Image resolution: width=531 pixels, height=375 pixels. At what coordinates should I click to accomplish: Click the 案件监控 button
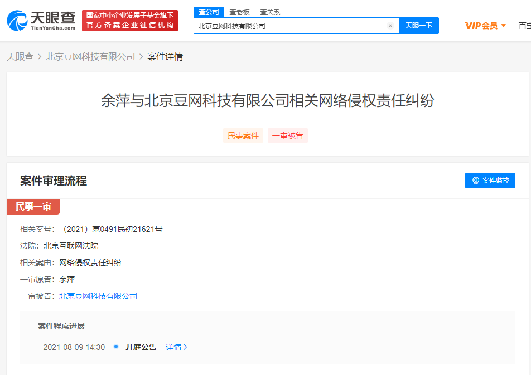pos(490,181)
